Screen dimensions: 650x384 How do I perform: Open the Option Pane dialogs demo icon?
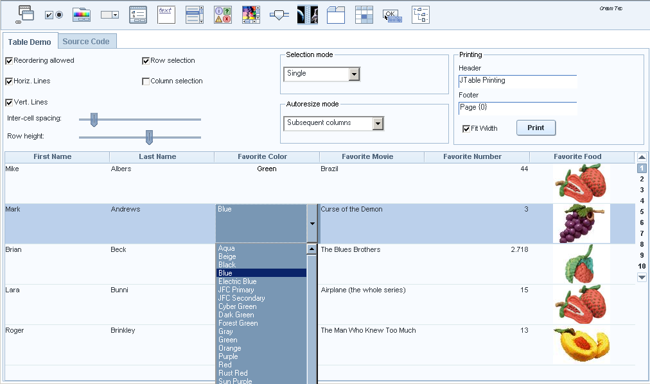point(223,14)
